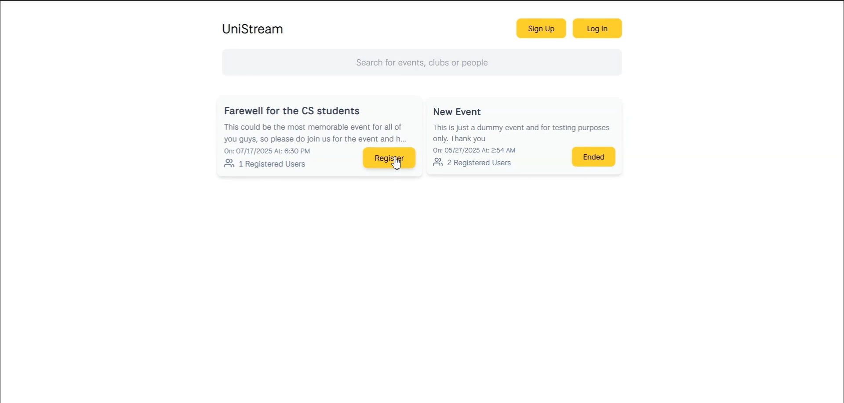844x403 pixels.
Task: Go to home via the UniStream logo
Action: 252,29
